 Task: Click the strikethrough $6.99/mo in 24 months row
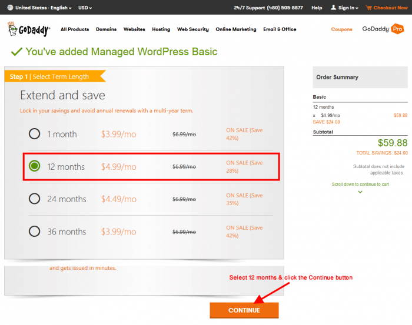point(184,199)
